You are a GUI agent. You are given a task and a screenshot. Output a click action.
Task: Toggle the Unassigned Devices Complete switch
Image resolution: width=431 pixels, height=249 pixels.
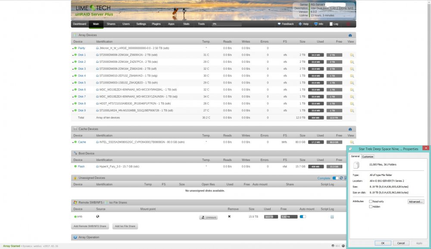(x=335, y=178)
